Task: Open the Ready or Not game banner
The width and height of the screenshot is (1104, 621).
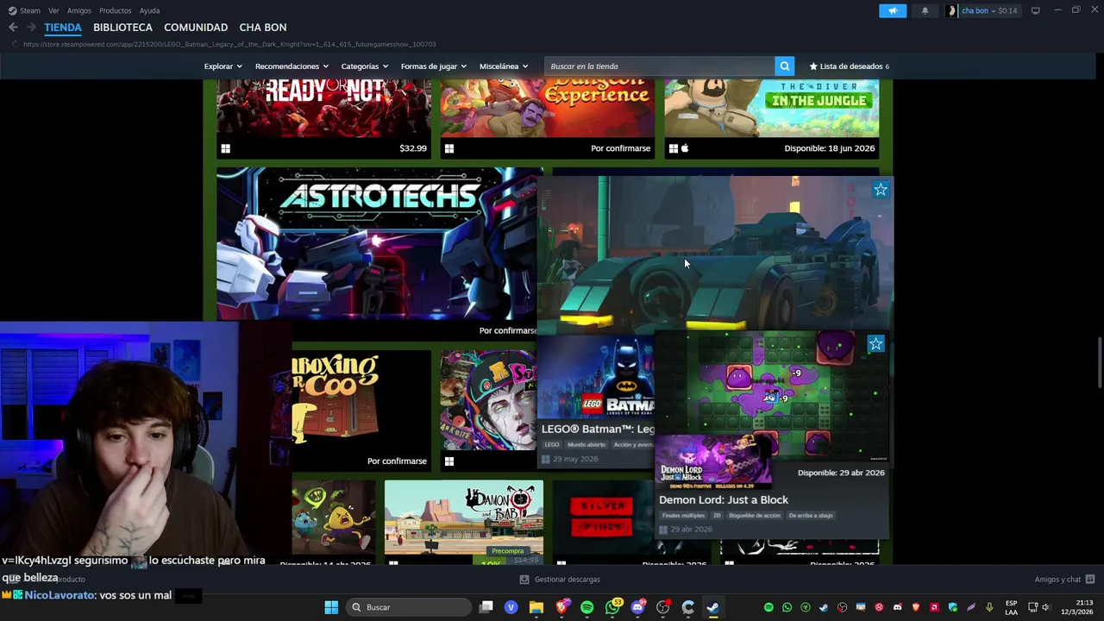Action: tap(323, 108)
